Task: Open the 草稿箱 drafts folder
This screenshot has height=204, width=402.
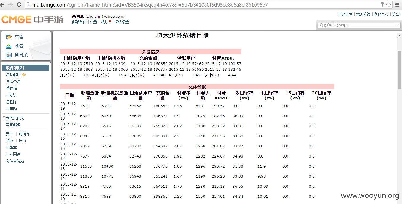Action: coord(12,88)
